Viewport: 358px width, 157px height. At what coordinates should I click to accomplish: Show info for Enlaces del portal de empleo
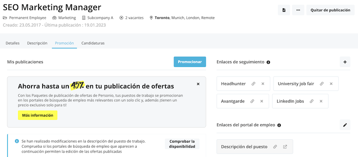coord(279,125)
